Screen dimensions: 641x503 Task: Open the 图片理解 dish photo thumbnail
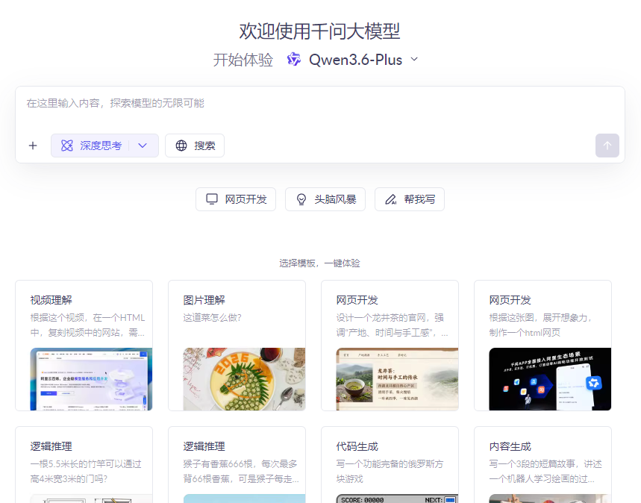click(x=237, y=378)
